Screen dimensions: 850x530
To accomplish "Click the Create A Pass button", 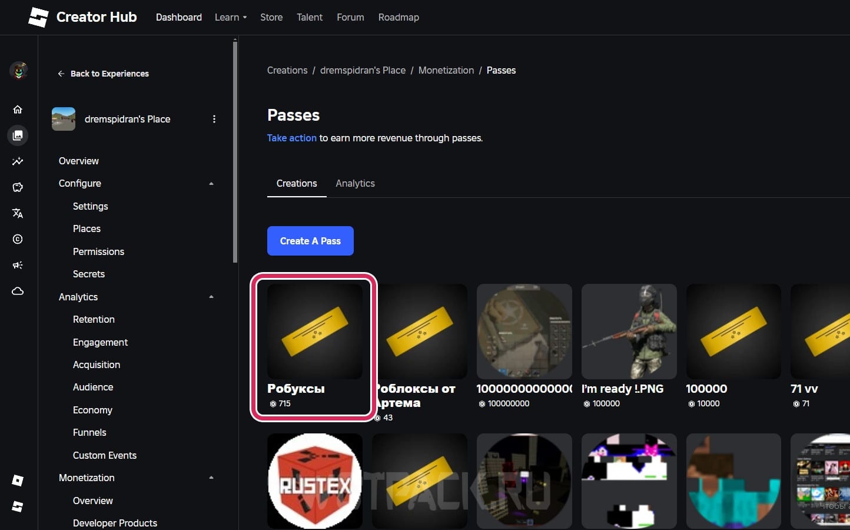I will click(310, 241).
